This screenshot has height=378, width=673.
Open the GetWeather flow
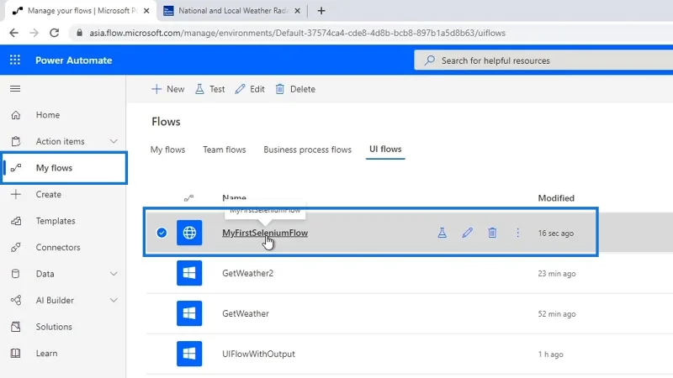(x=246, y=313)
